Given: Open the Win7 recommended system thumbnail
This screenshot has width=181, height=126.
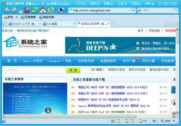Looking at the screenshot, I should pyautogui.click(x=35, y=98).
